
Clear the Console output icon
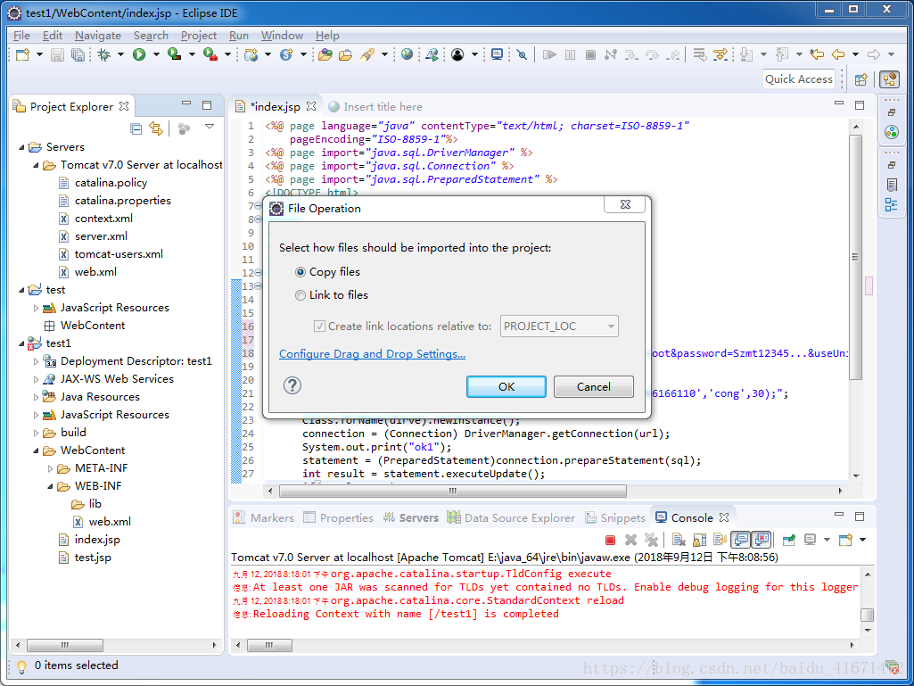[x=678, y=541]
